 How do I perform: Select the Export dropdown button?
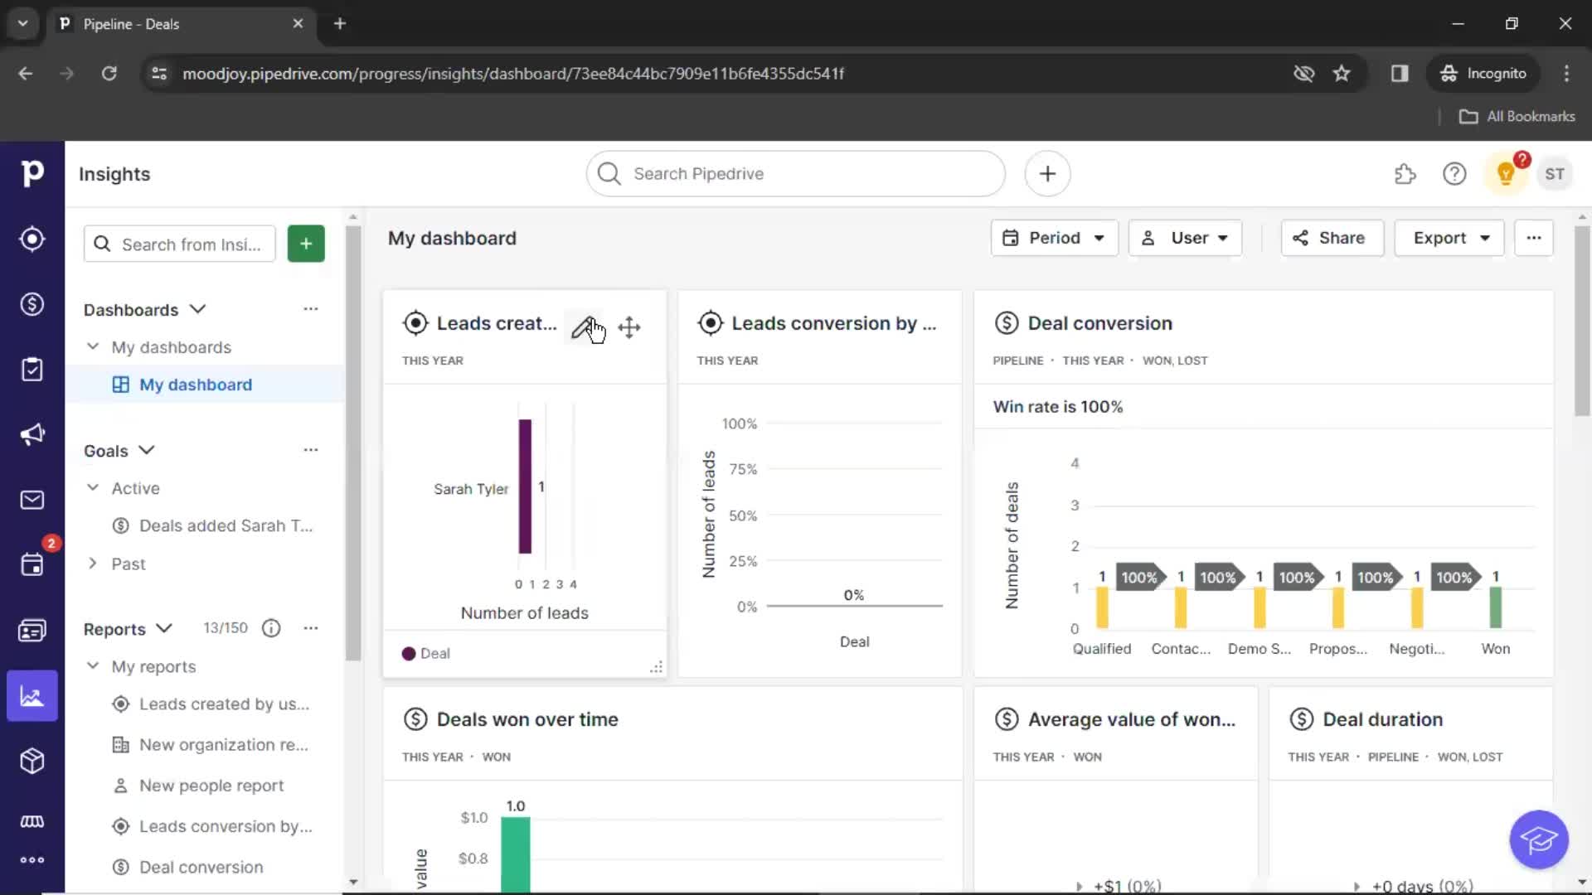1449,237
